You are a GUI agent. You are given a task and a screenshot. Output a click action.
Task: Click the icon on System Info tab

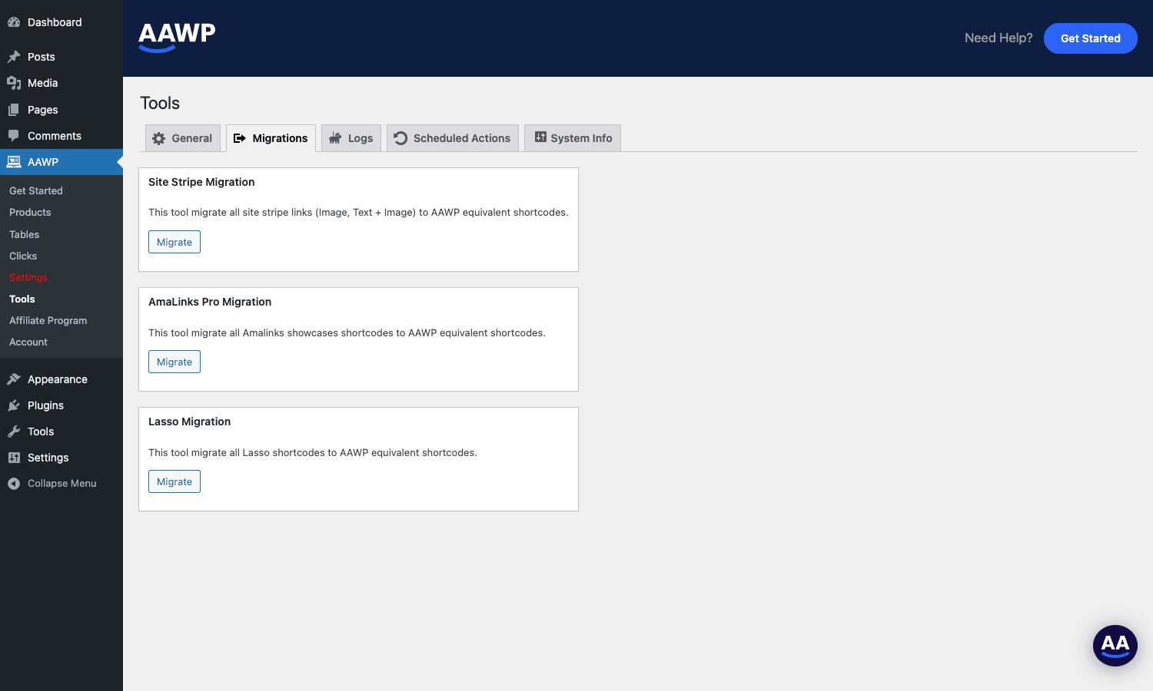tap(540, 137)
